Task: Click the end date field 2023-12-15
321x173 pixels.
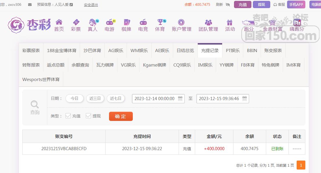Action: click(x=222, y=98)
